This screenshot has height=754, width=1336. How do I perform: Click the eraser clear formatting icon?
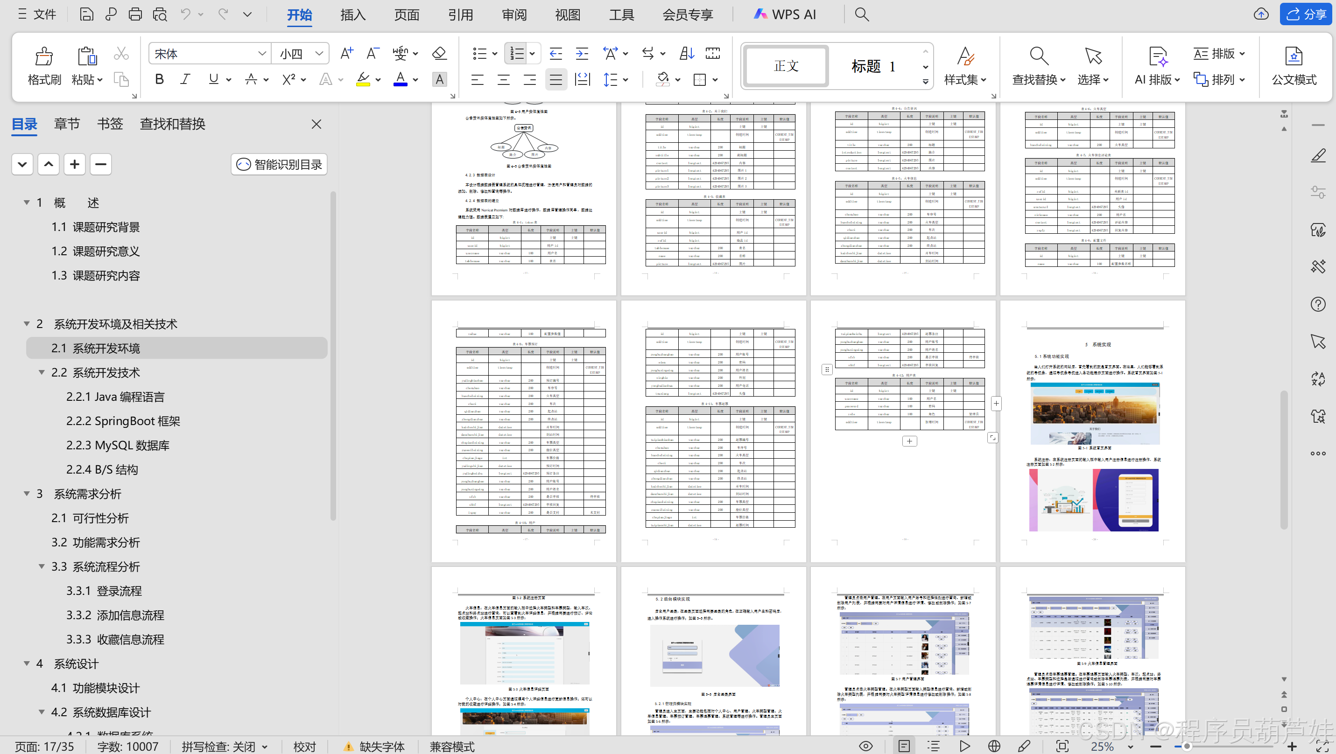[439, 53]
